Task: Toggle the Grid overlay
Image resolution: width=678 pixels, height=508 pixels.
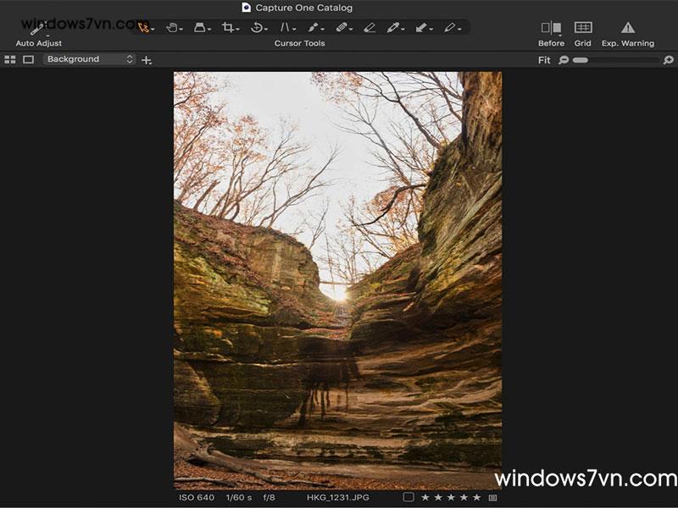Action: (x=583, y=28)
